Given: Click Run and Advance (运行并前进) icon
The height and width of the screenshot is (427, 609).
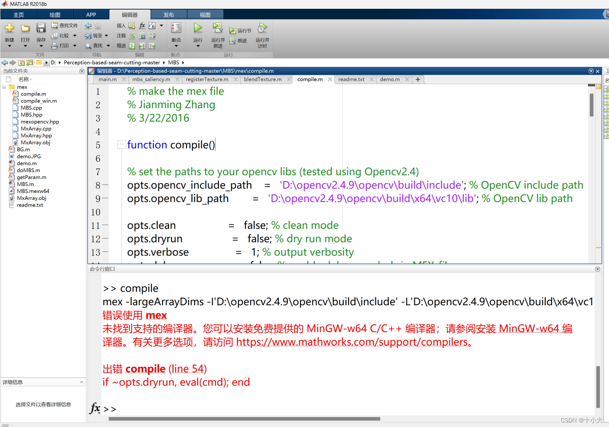Looking at the screenshot, I should [x=218, y=28].
